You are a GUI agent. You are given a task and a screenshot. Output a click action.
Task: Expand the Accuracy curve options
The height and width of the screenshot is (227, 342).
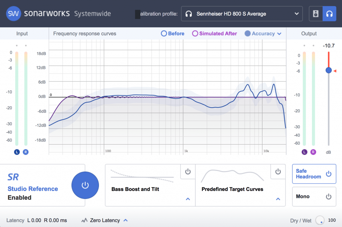(279, 34)
